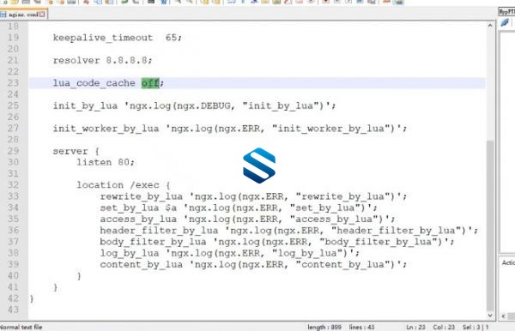Click line number 29 in the margin
The width and height of the screenshot is (515, 331).
(13, 151)
